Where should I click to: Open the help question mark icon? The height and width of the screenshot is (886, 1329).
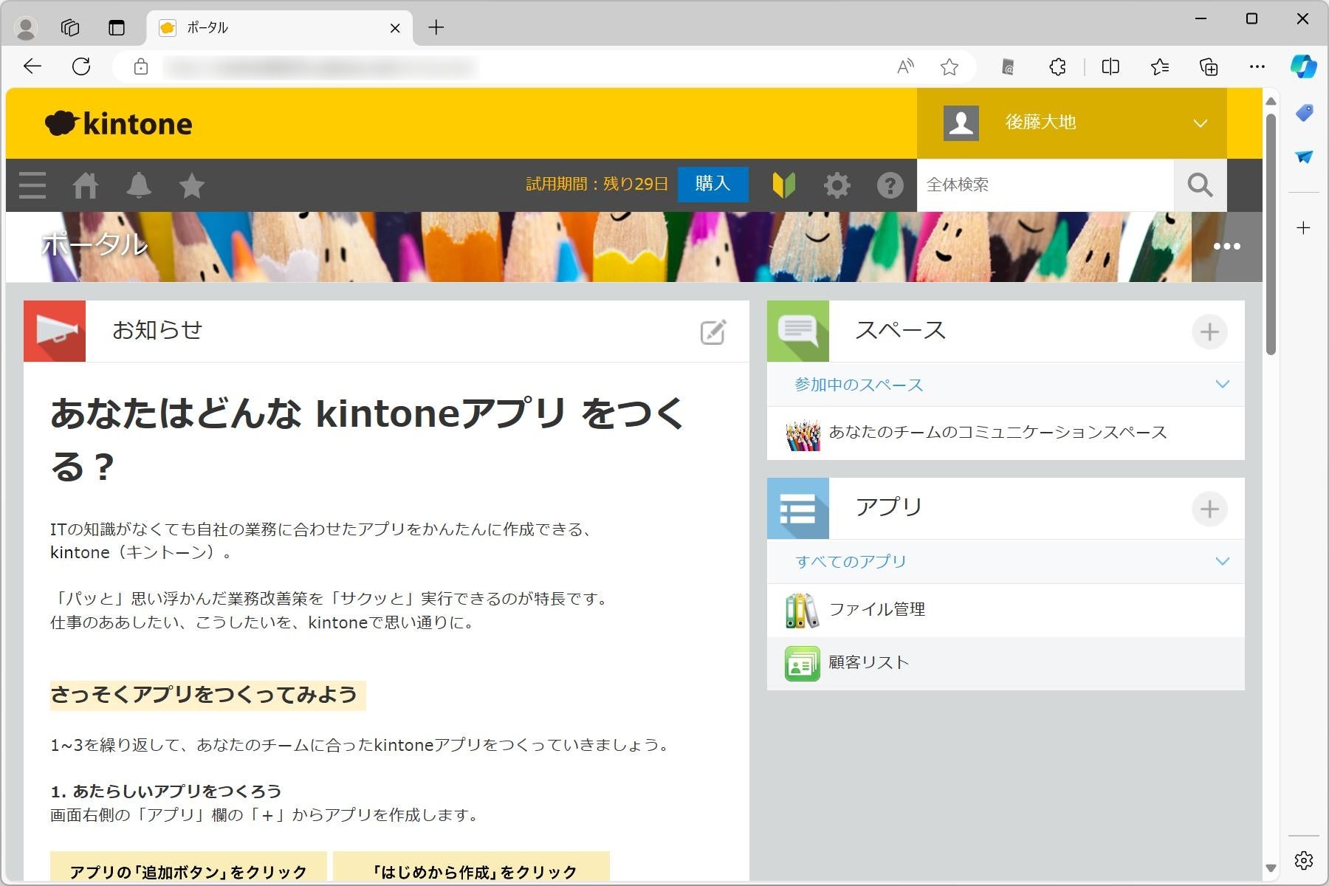coord(890,185)
